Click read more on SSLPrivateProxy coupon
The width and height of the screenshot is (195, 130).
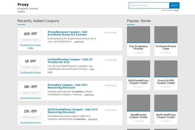pyautogui.click(x=93, y=119)
